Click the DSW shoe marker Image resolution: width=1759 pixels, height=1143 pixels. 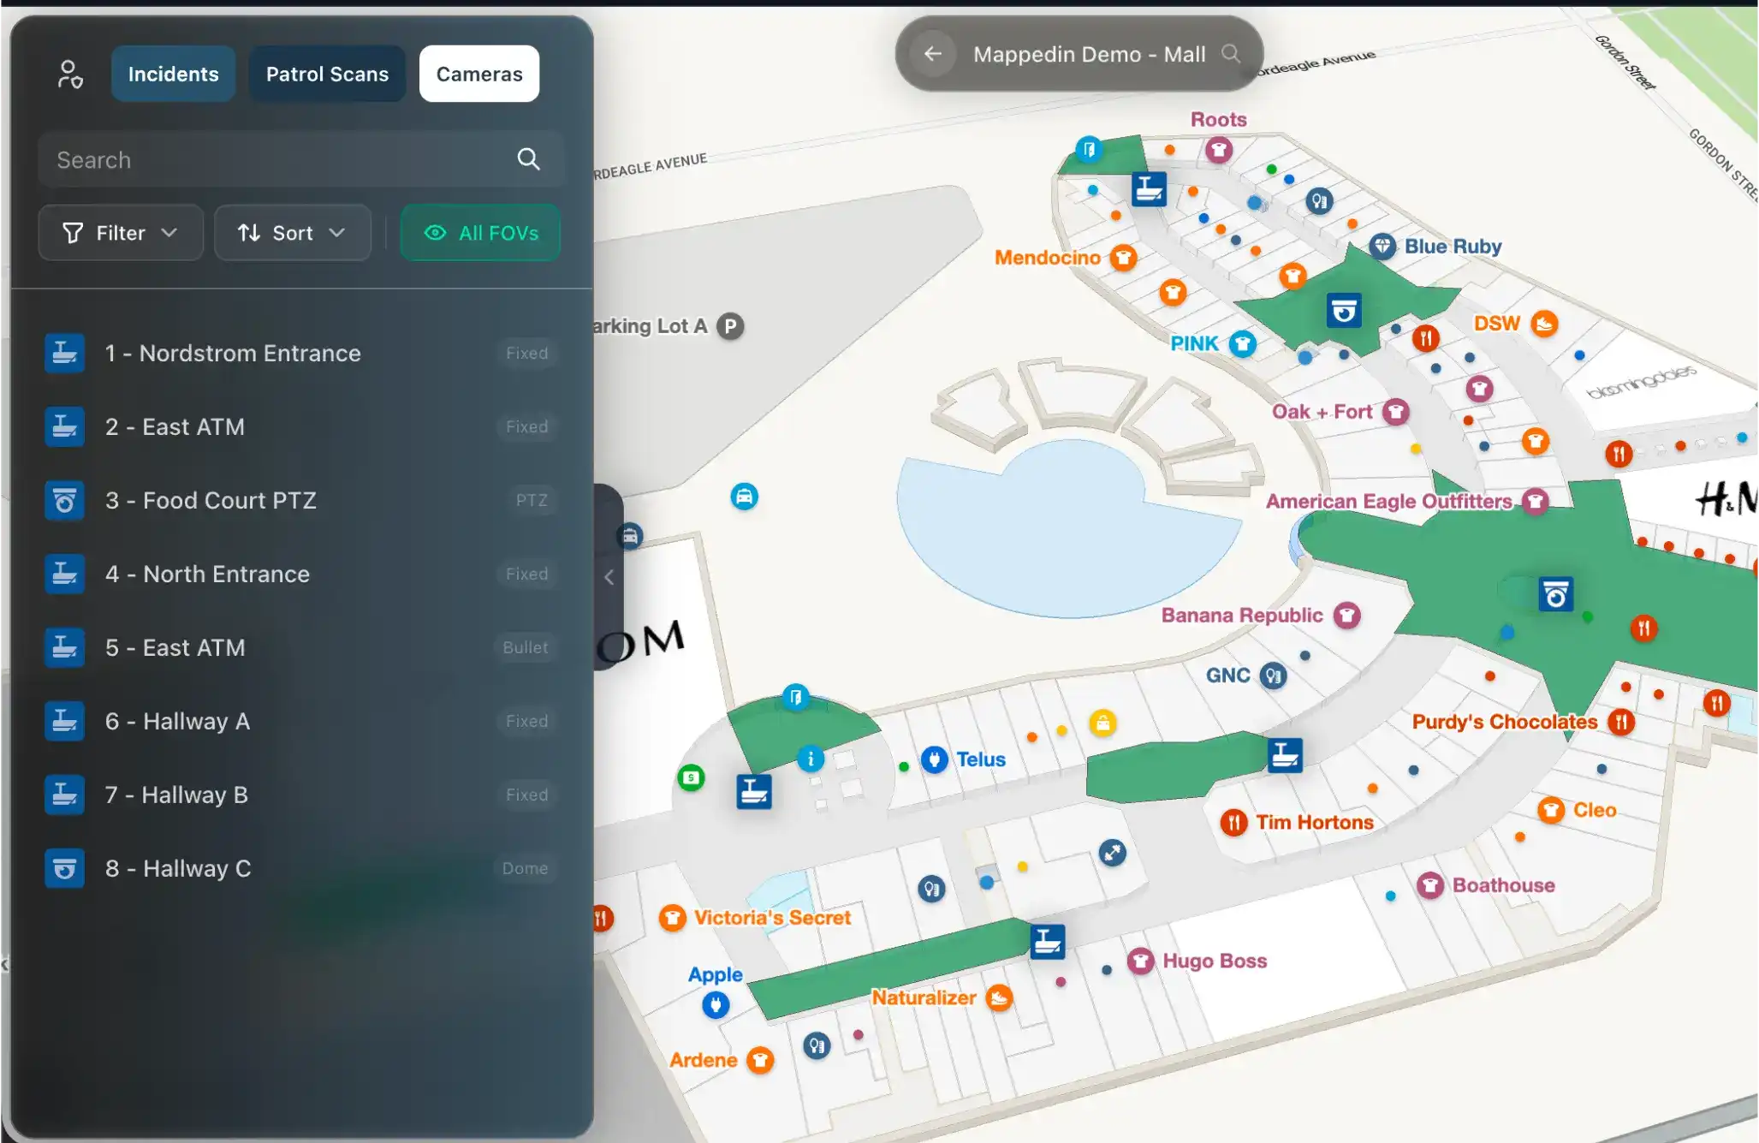tap(1544, 324)
